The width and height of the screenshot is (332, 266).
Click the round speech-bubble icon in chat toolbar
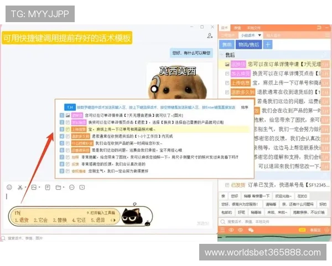click(x=72, y=187)
